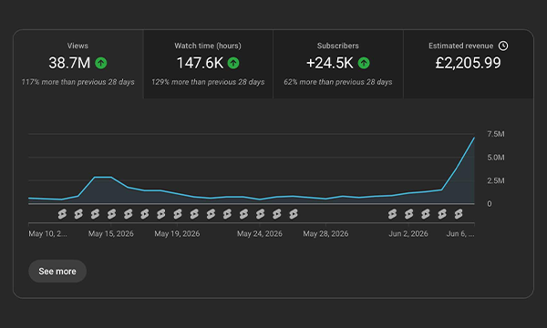Click the 'Jun 2, 2026' date label

408,233
